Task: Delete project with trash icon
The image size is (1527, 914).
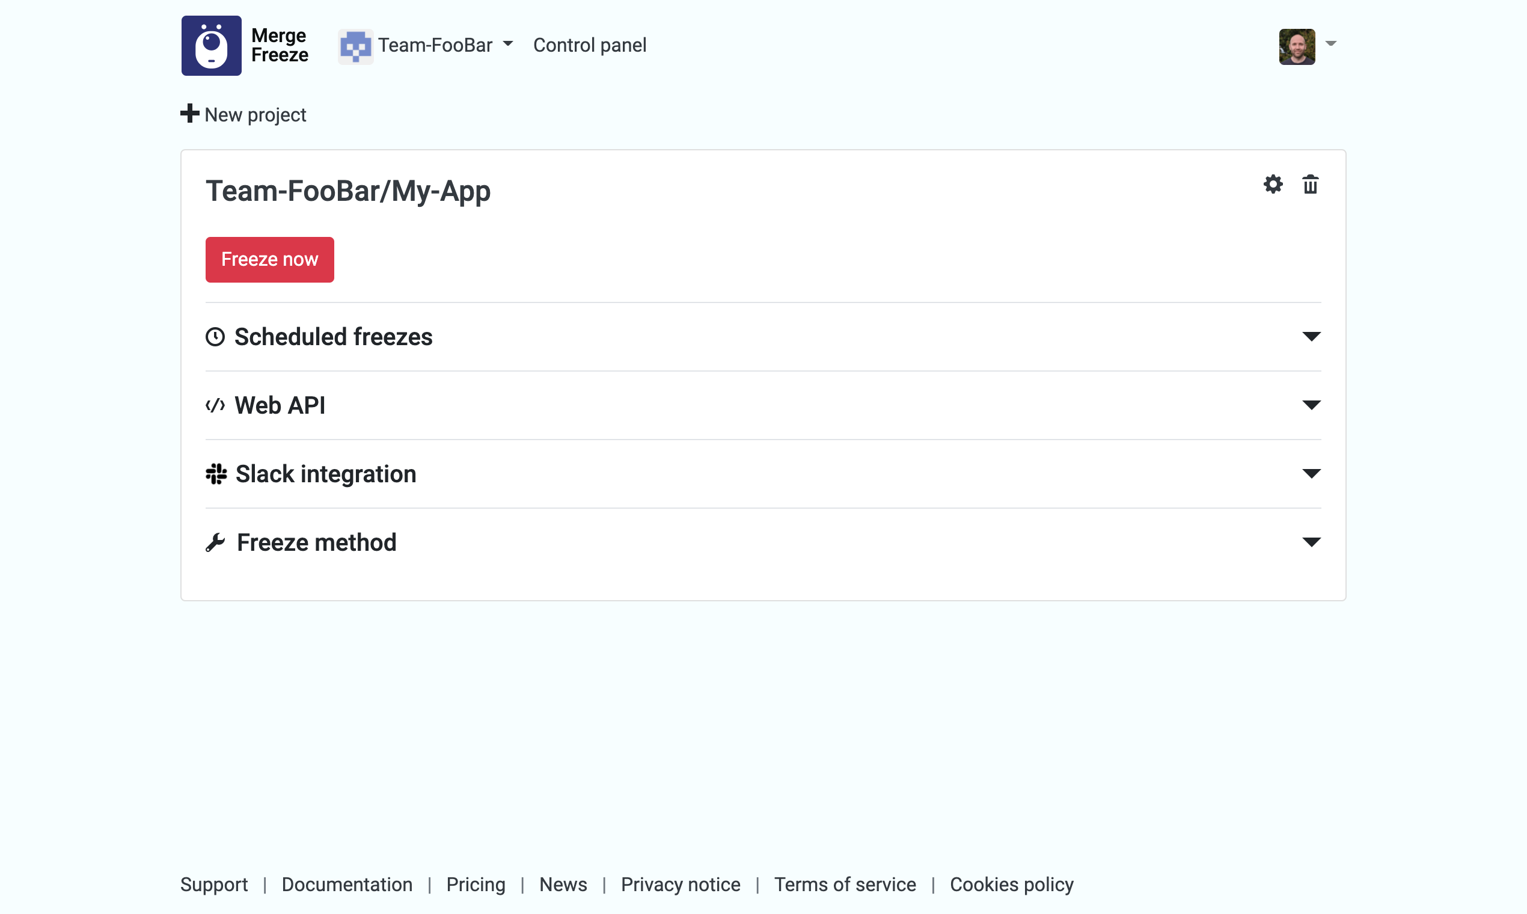Action: 1309,184
